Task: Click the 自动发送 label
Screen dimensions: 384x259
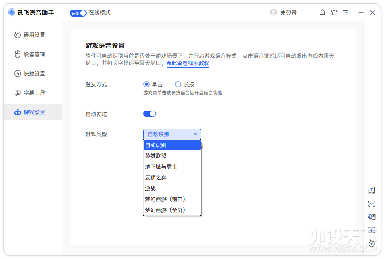Action: (96, 114)
